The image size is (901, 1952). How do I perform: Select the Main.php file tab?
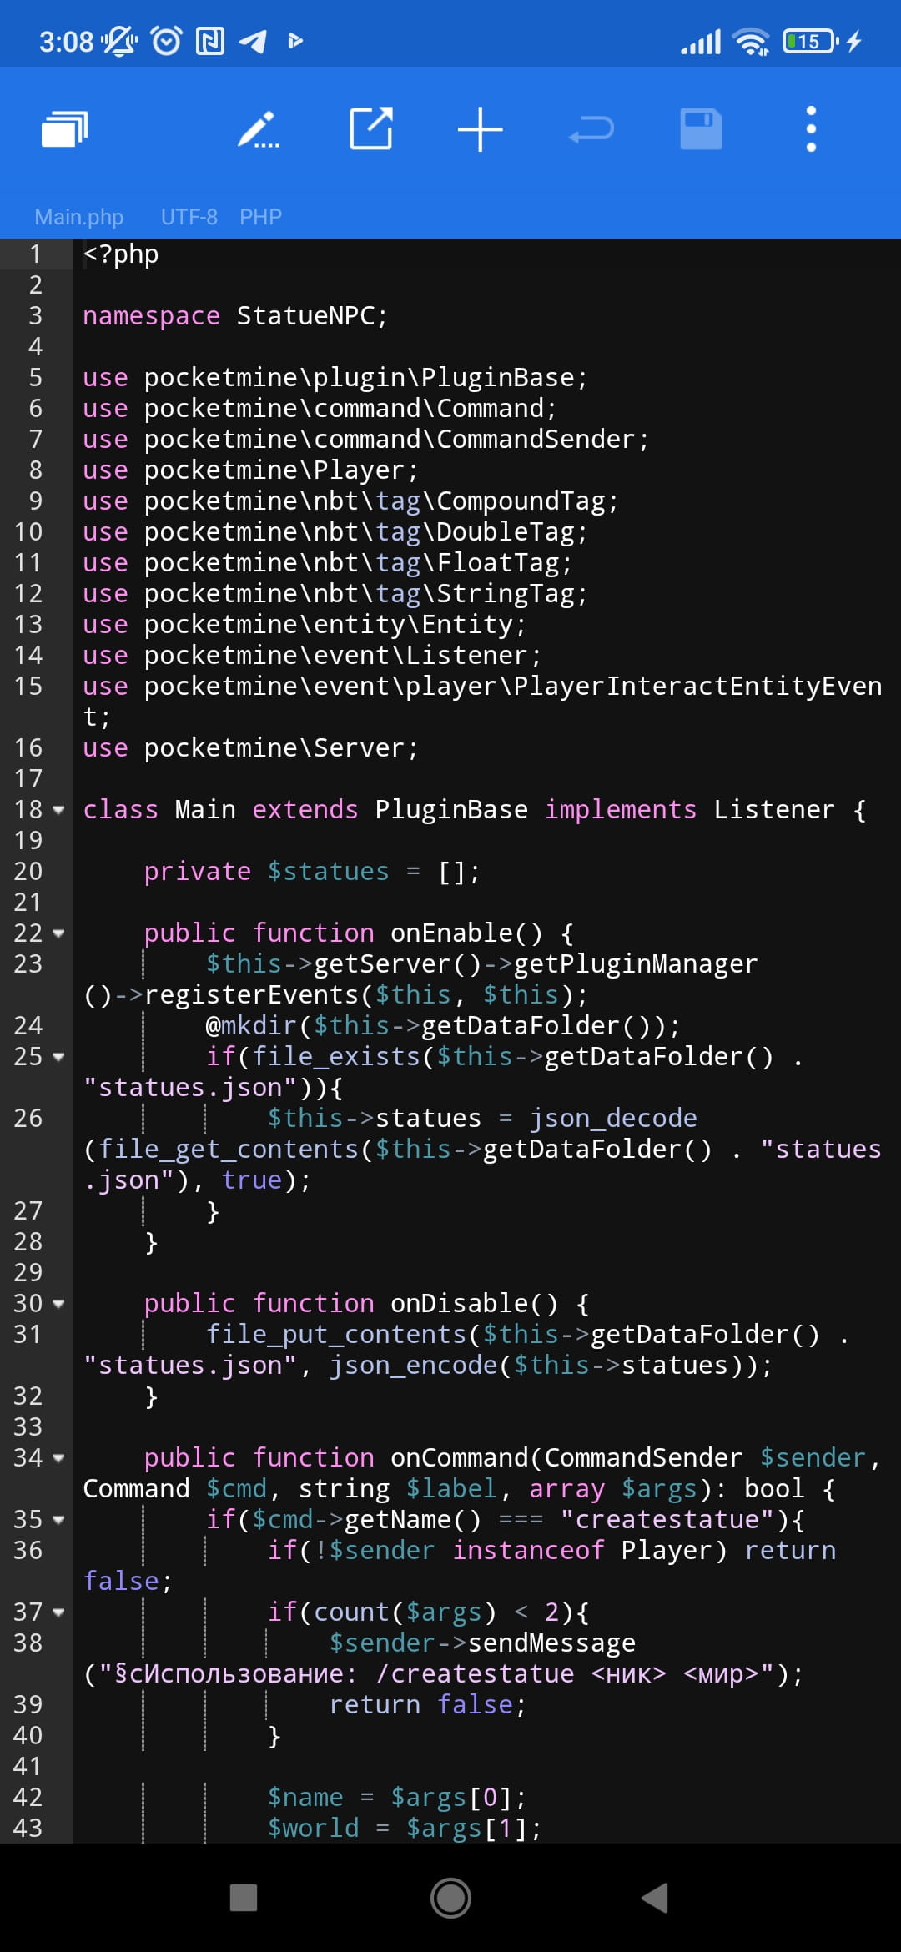(79, 217)
